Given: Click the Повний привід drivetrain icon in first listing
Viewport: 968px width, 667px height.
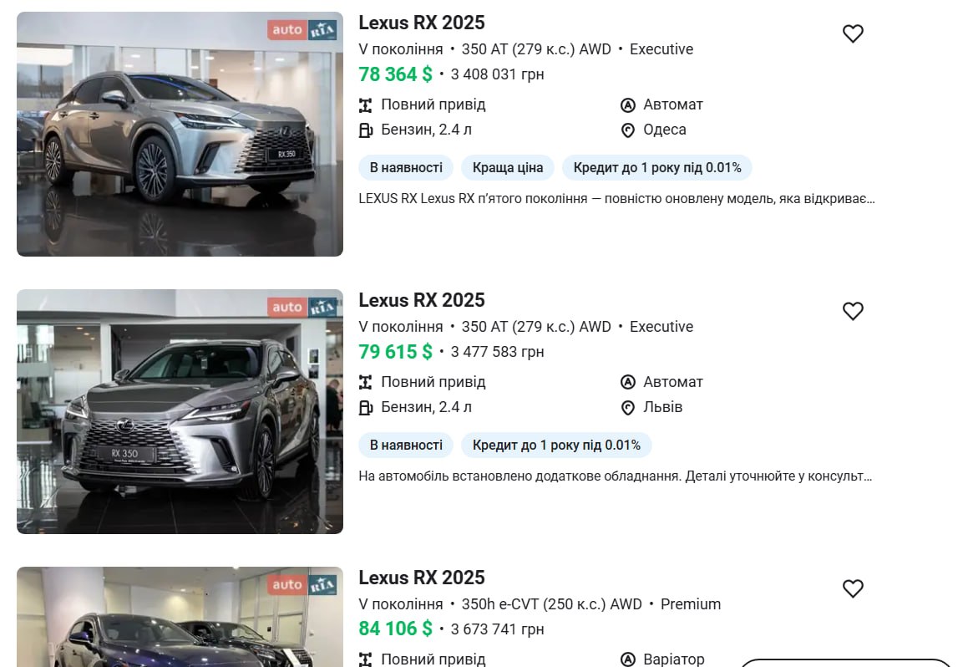Looking at the screenshot, I should click(x=366, y=104).
